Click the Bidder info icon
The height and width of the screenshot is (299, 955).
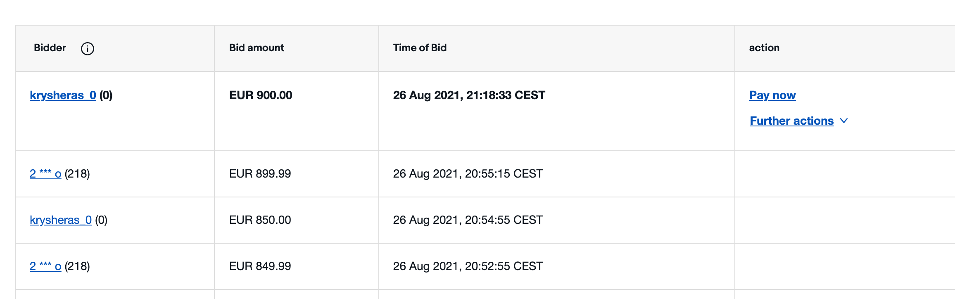click(x=88, y=49)
